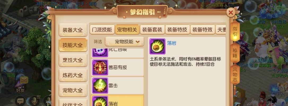Screen dimensions: 288x106
Task: Switch to the 装备套装 tab
Action: tap(152, 30)
